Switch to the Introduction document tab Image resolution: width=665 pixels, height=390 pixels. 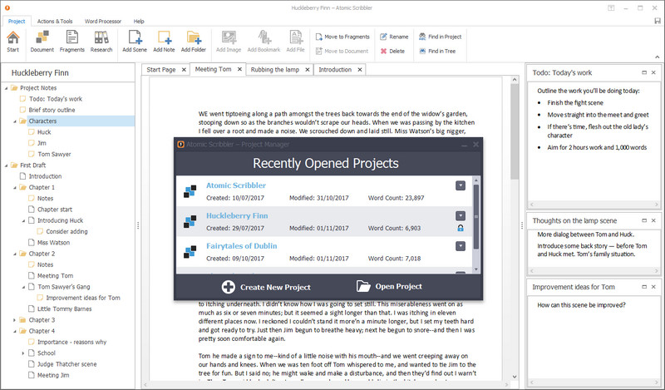pyautogui.click(x=335, y=70)
